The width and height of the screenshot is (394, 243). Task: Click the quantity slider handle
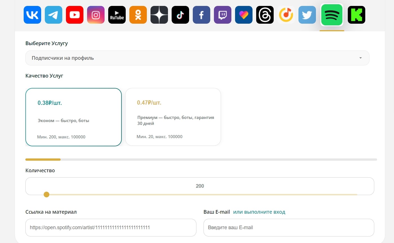[47, 195]
